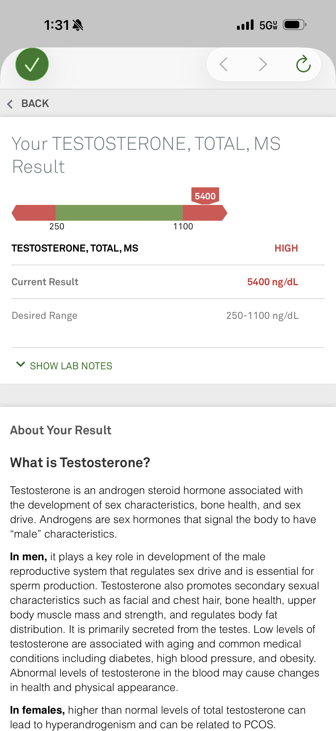Tap the 5400 result marker on range bar
This screenshot has height=731, width=336.
click(x=205, y=196)
